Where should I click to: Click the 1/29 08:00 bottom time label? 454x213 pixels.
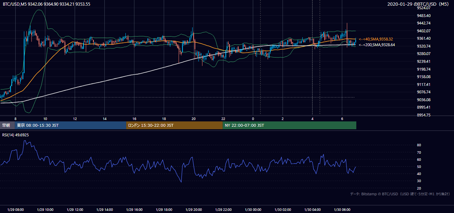[15, 210]
